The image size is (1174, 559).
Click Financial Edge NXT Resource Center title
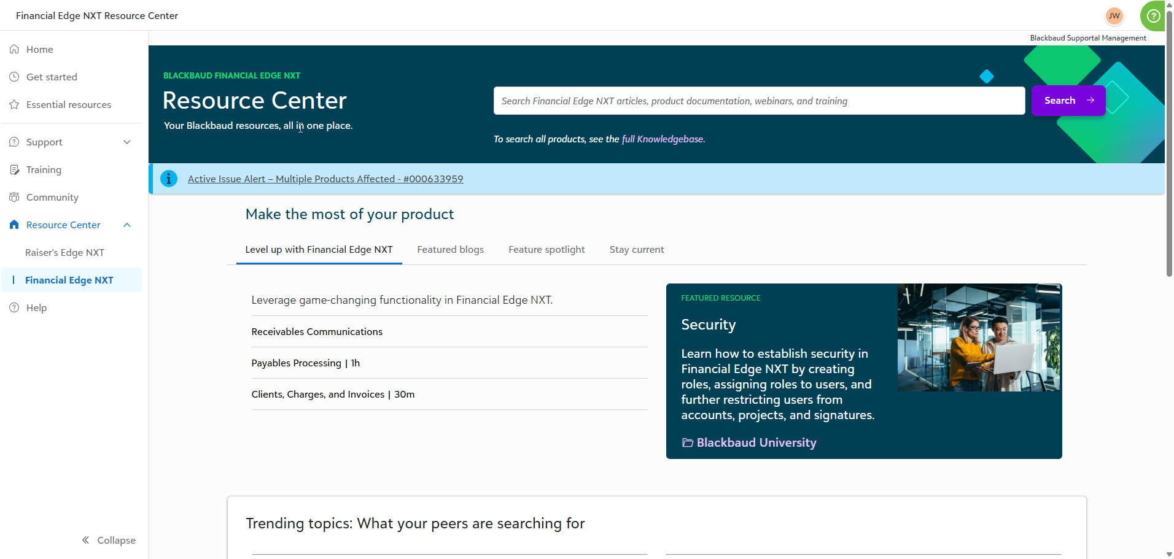[x=97, y=16]
